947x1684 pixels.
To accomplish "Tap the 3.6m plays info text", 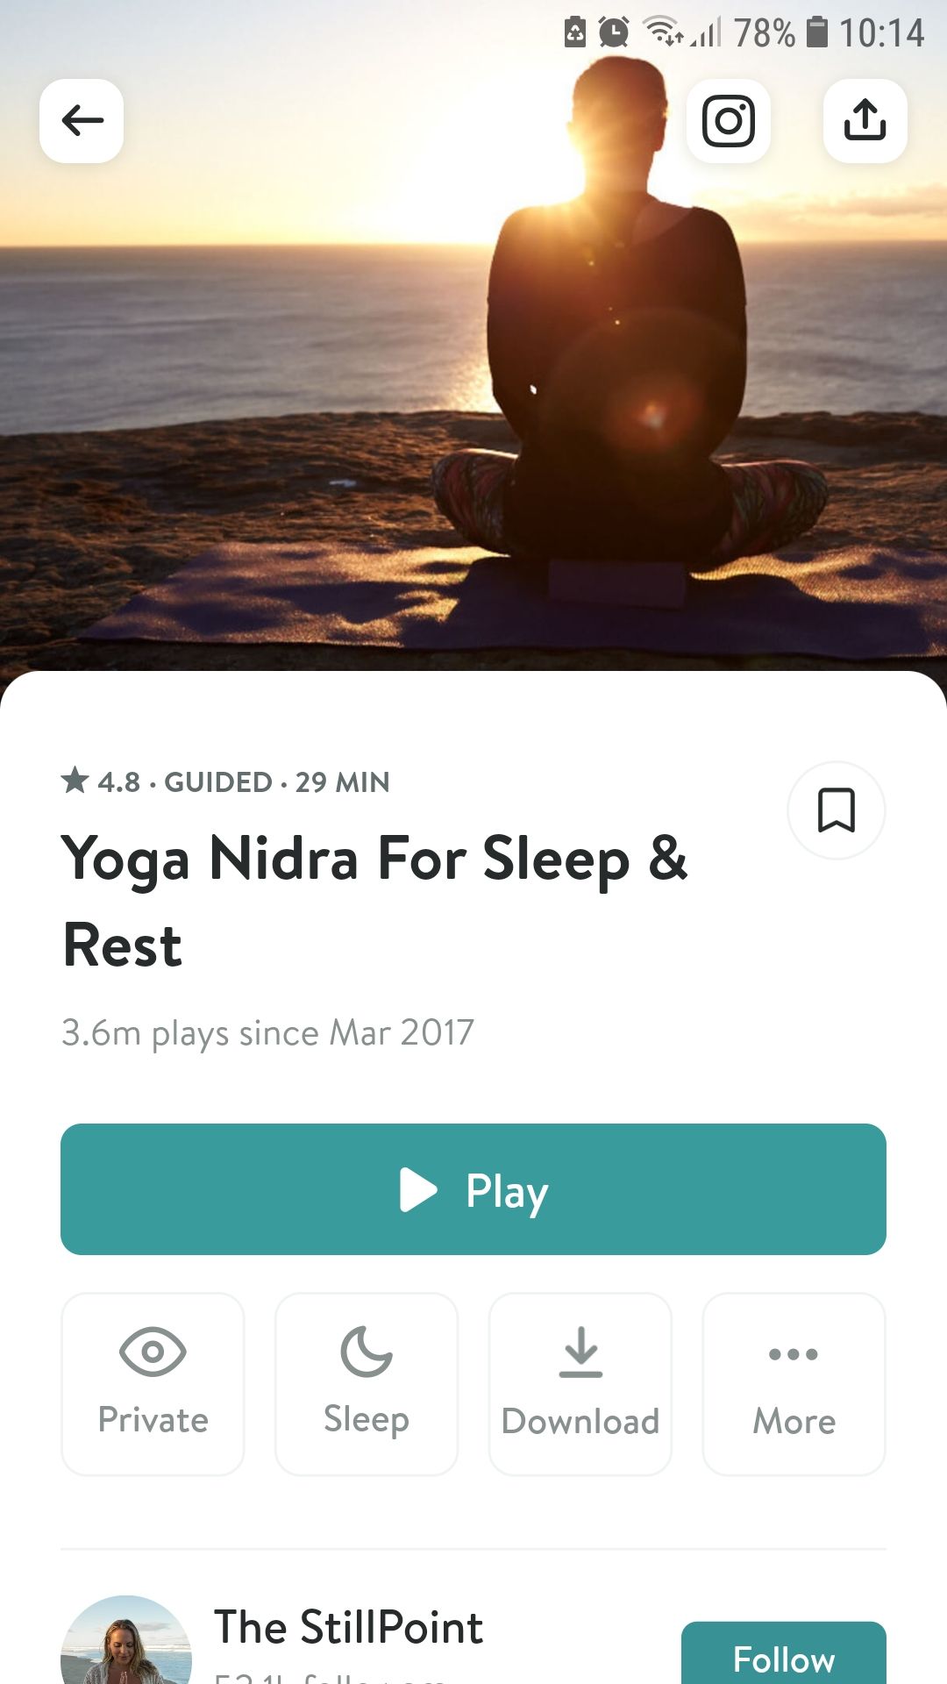I will (x=267, y=1033).
